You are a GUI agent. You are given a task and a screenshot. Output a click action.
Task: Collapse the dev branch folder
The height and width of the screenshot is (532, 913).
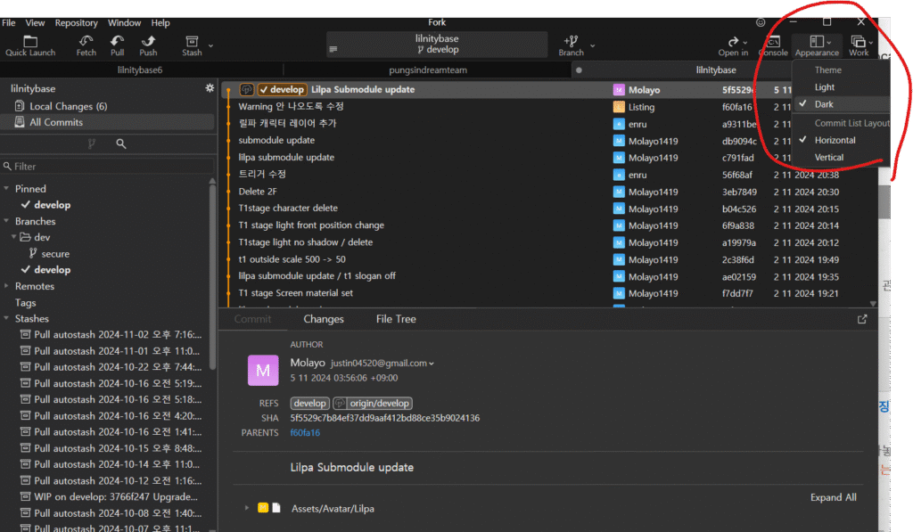[13, 238]
